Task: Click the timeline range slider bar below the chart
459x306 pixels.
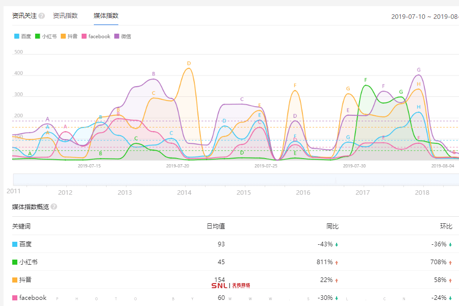Action: (x=235, y=180)
